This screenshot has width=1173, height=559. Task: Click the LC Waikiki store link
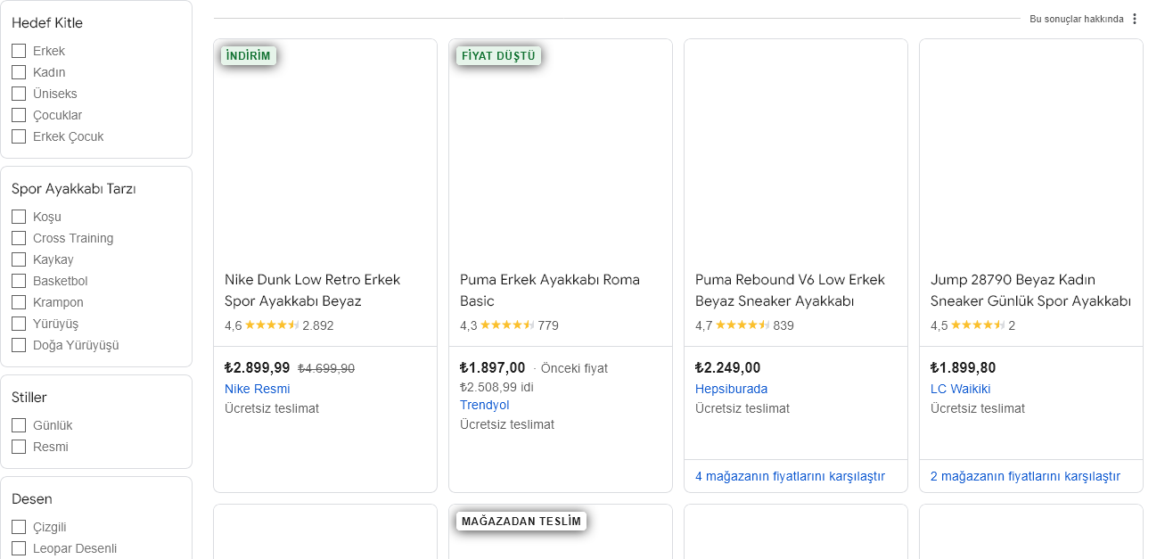tap(960, 389)
